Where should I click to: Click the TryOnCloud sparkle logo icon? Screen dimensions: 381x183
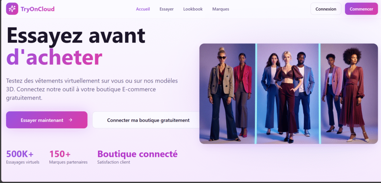(12, 9)
